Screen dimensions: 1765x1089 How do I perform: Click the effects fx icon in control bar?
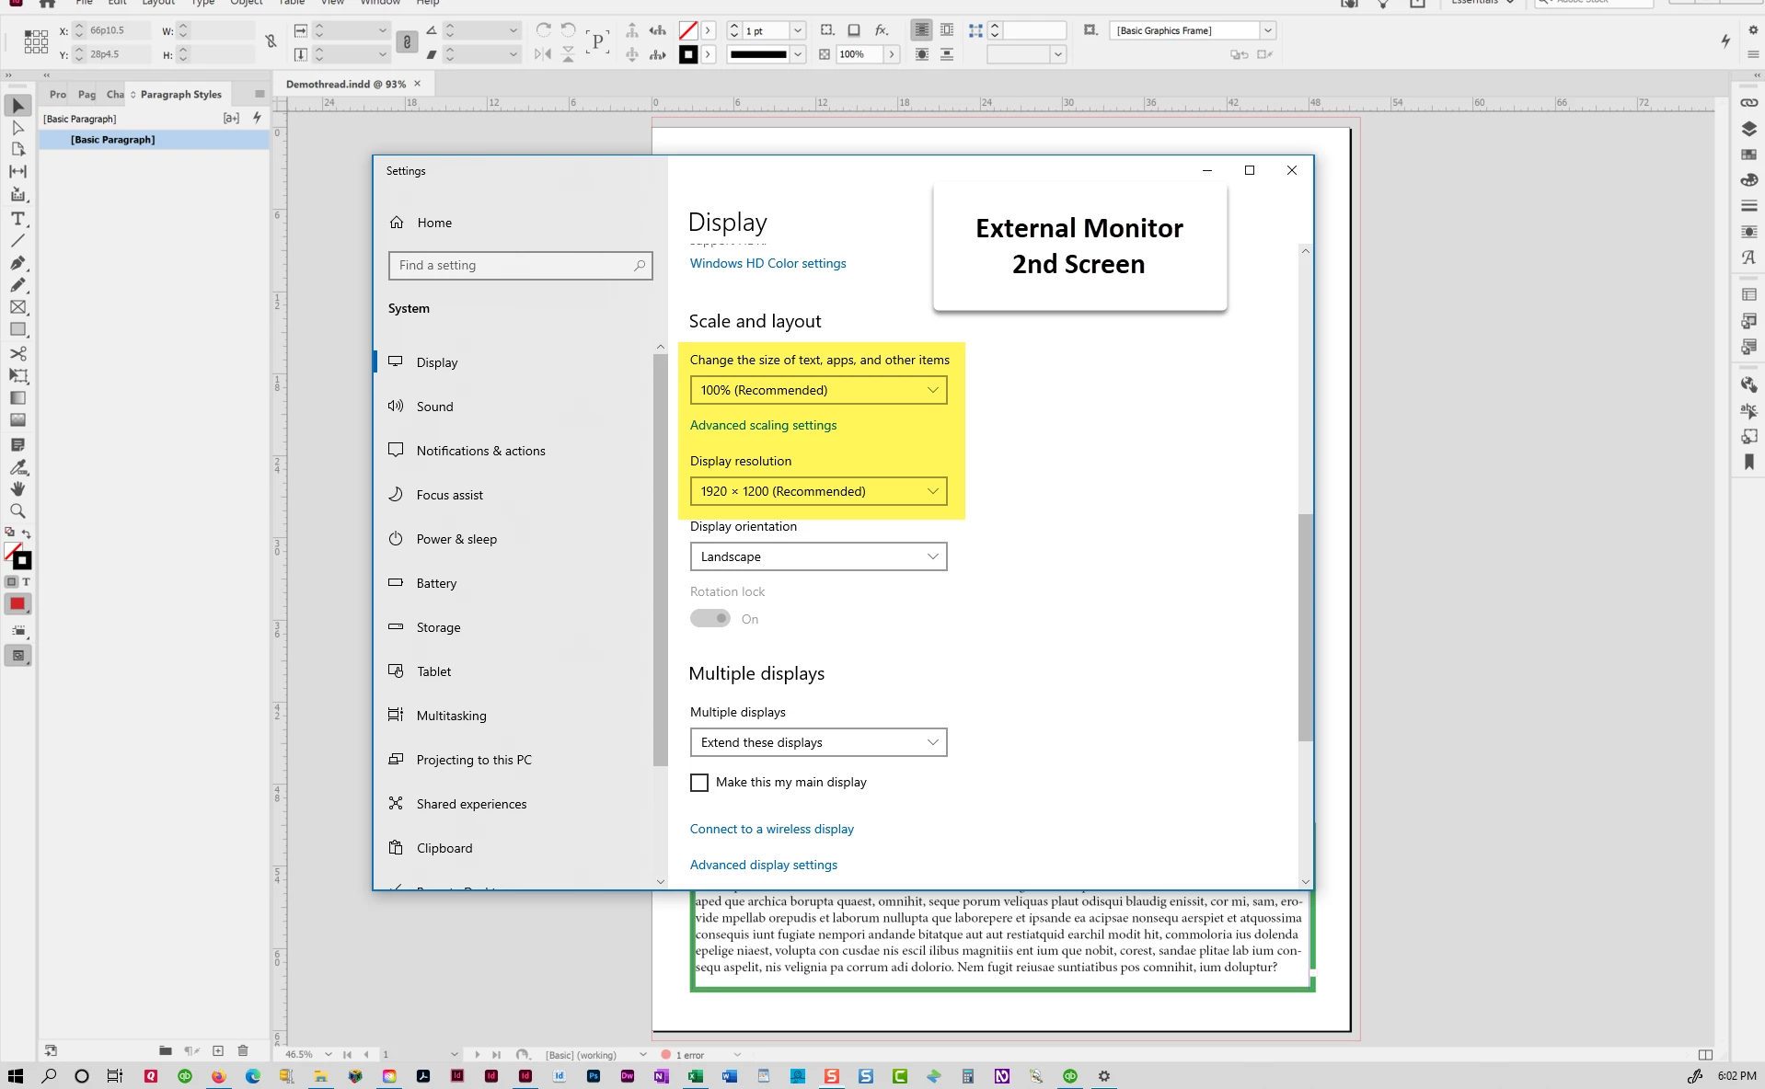point(881,30)
